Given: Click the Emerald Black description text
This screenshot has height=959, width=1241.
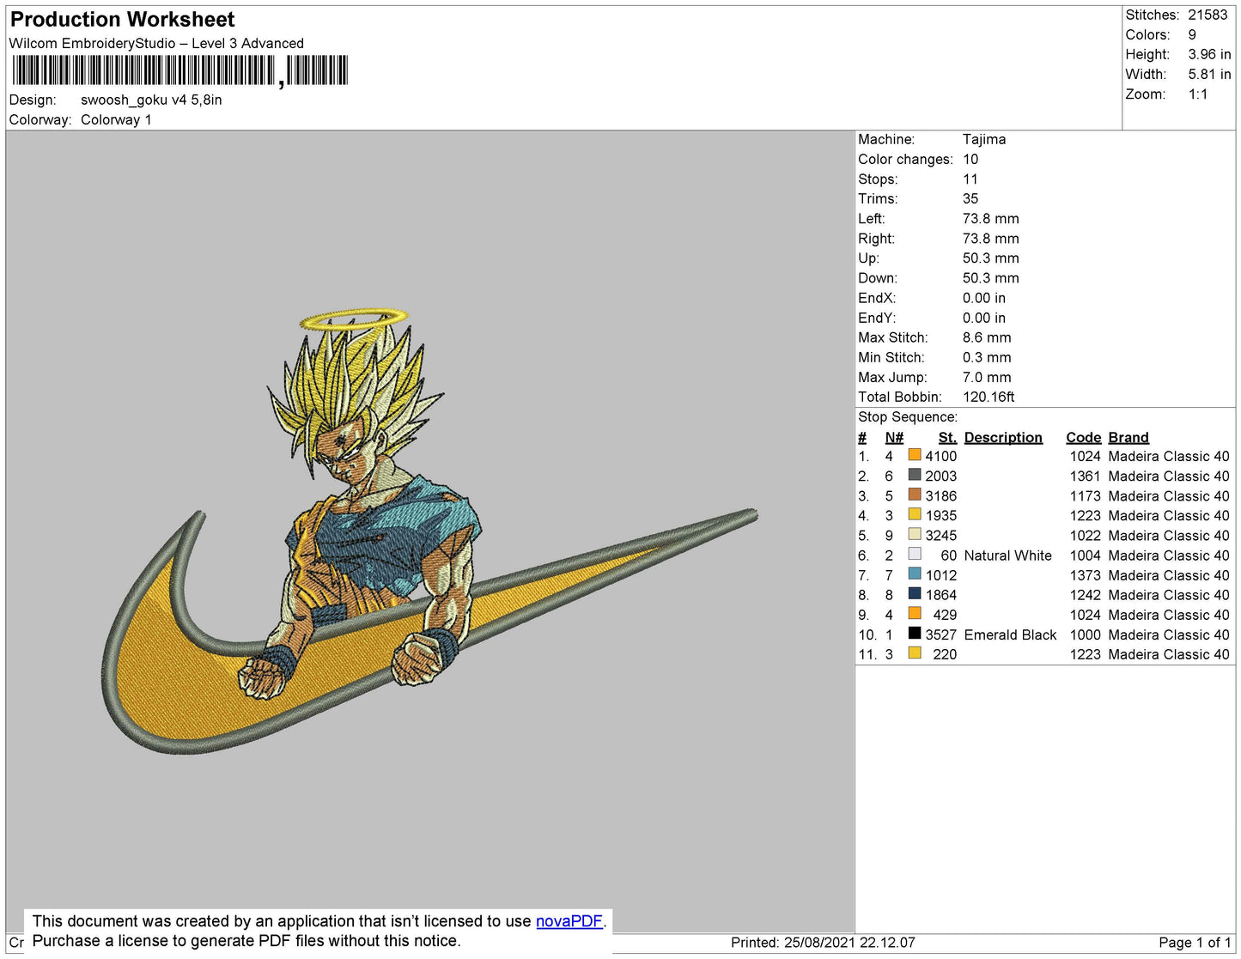Looking at the screenshot, I should tap(1010, 634).
